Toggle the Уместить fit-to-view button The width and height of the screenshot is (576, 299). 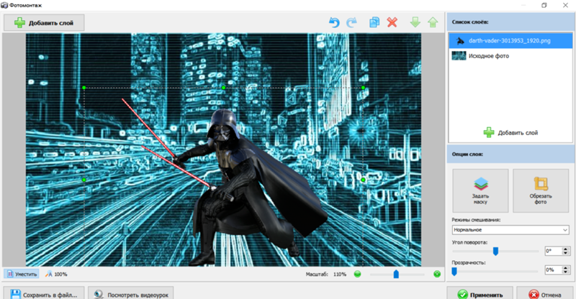coord(22,274)
